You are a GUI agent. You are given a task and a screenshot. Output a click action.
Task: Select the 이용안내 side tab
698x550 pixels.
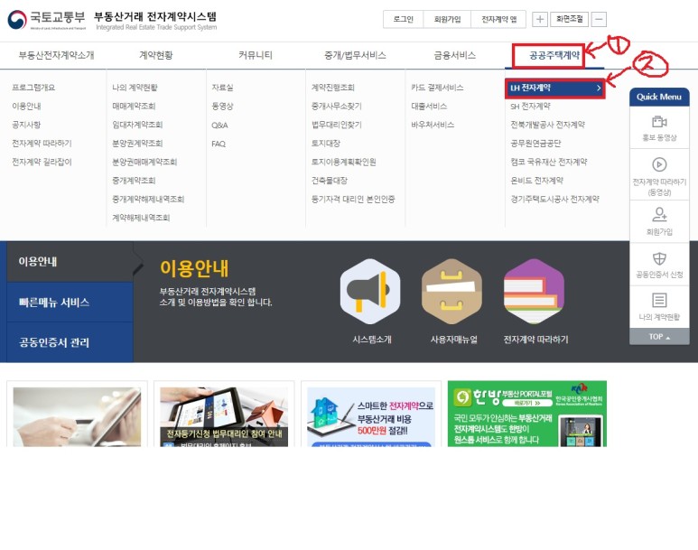(70, 261)
